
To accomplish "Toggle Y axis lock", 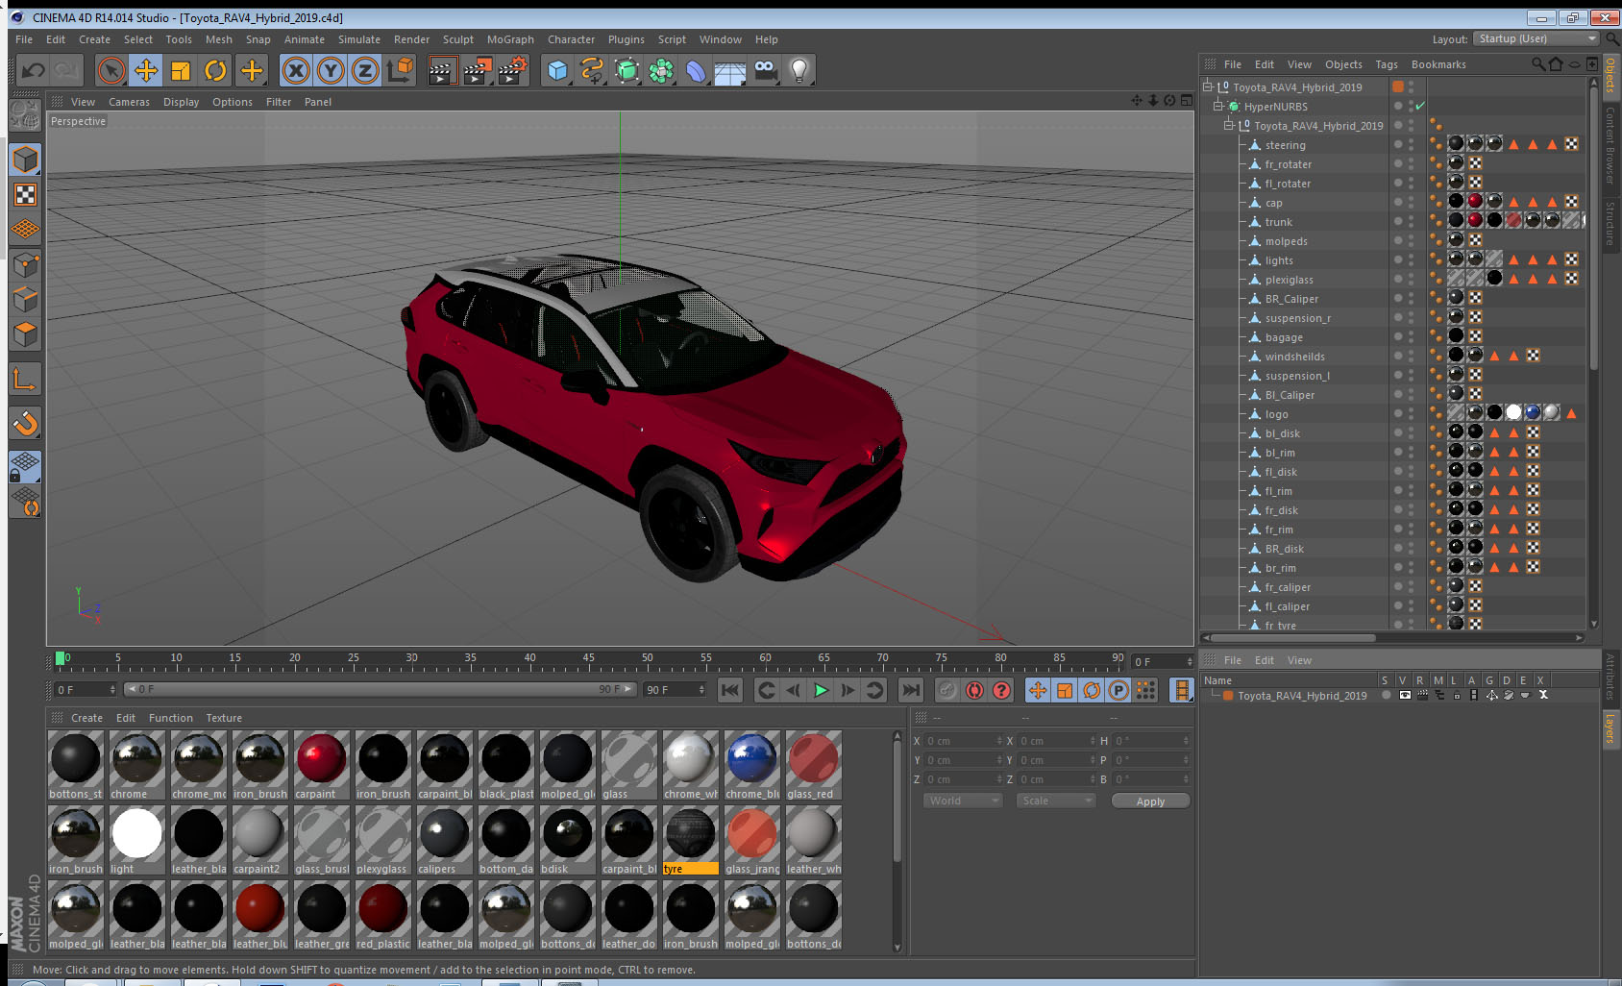I will (331, 70).
